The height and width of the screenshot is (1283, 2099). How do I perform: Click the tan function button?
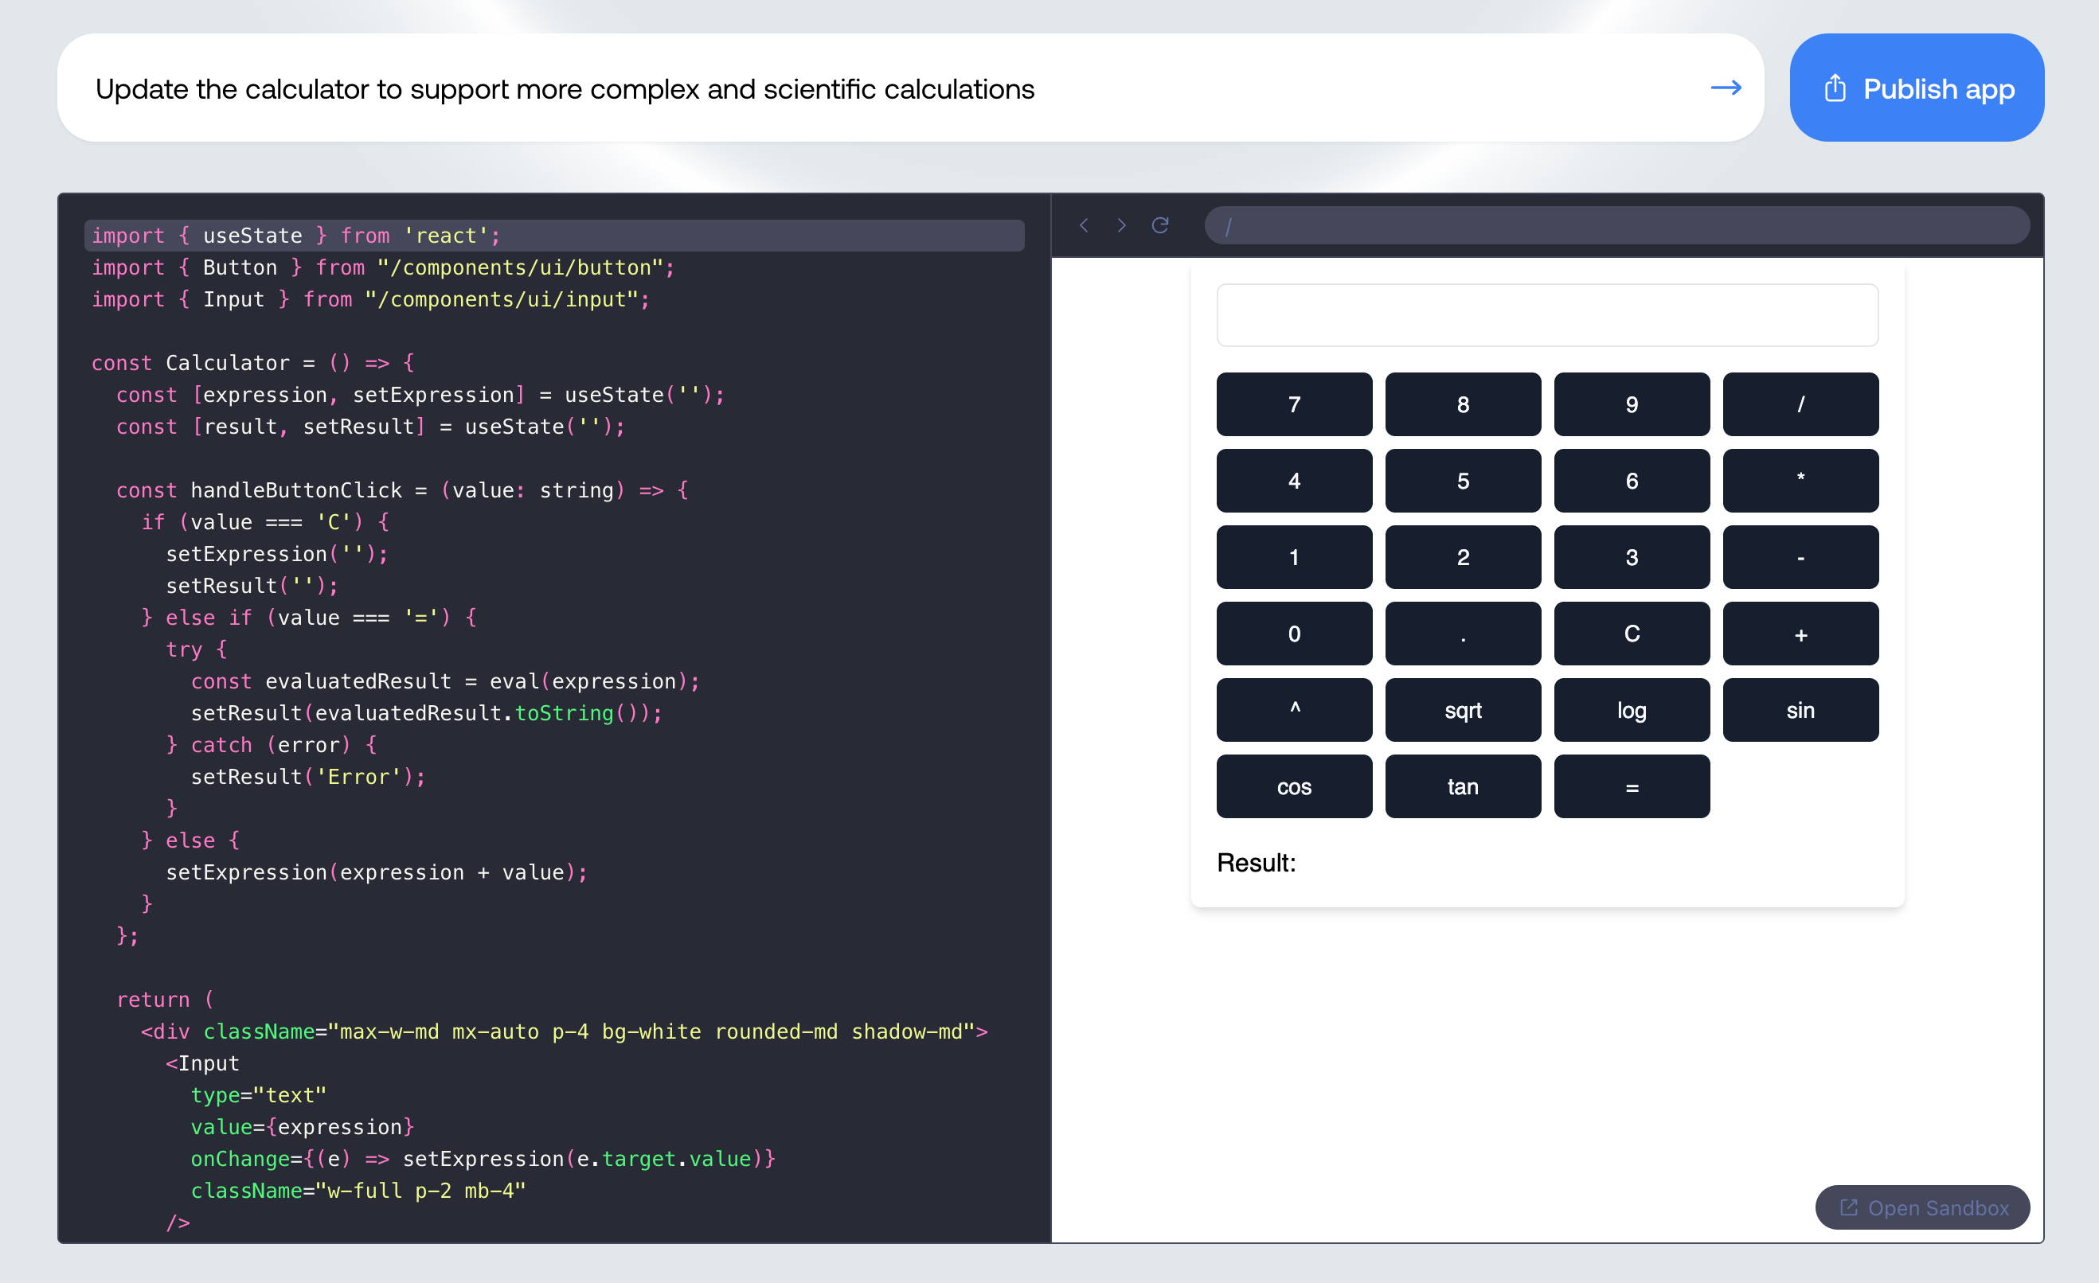click(1464, 786)
